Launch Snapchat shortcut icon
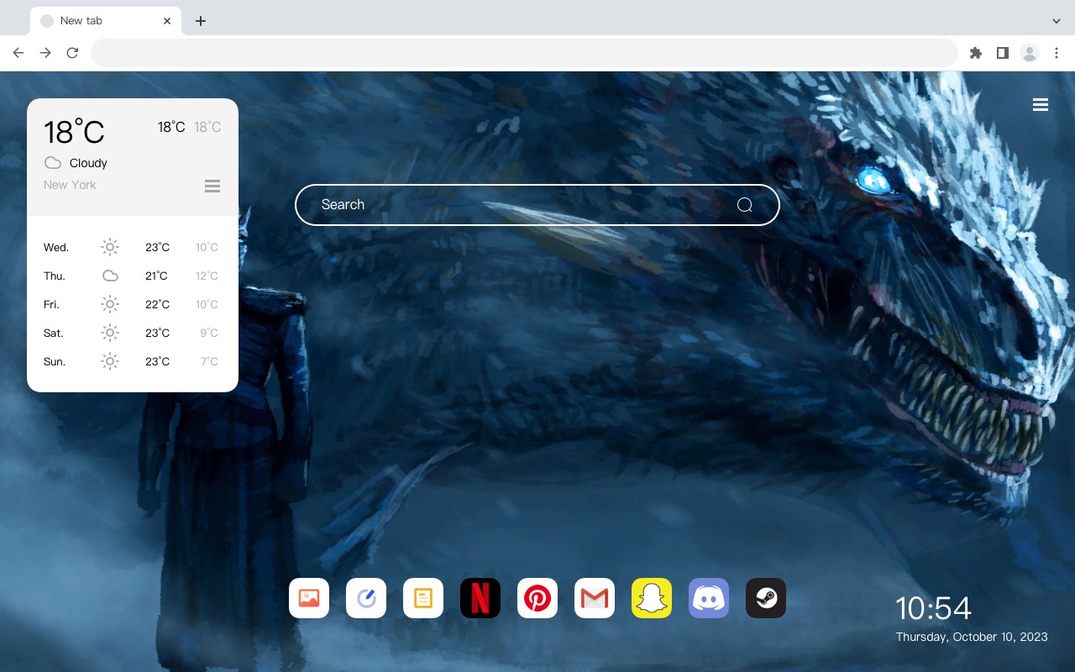Screen dimensions: 1075x672 pyautogui.click(x=652, y=598)
